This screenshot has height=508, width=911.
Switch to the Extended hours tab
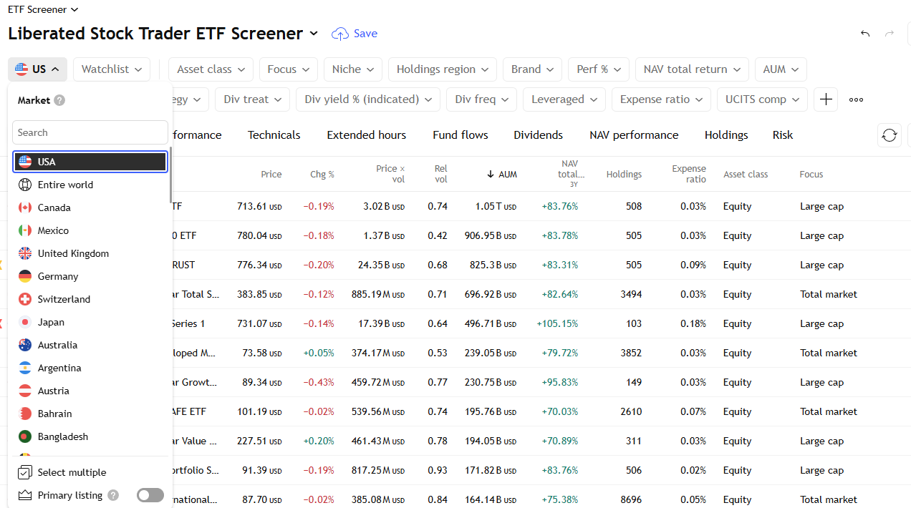click(x=367, y=135)
